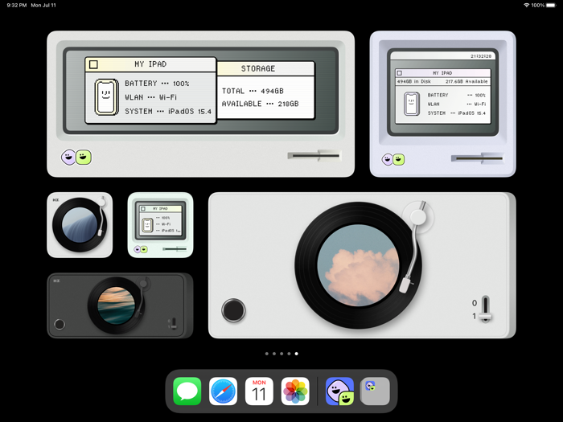
Task: Flip the 0/1 switch on large turntable
Action: click(485, 309)
